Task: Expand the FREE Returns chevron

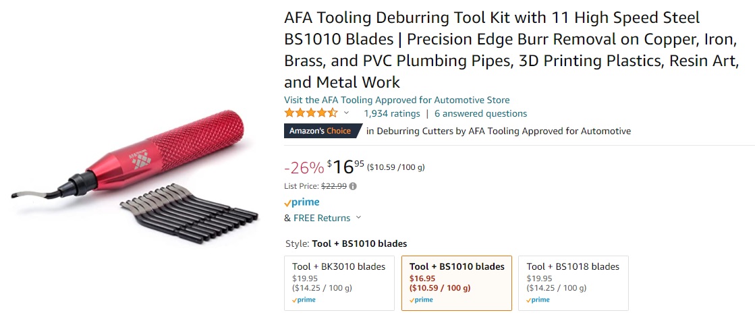Action: (x=358, y=218)
